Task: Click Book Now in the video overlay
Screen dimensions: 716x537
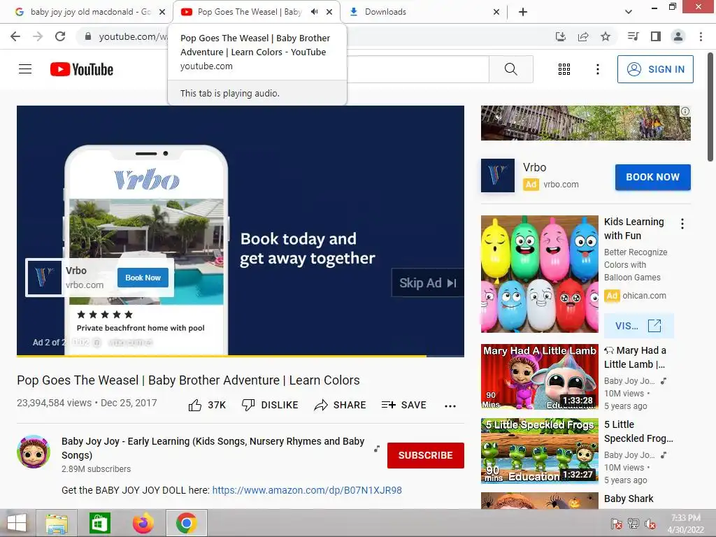Action: point(143,278)
